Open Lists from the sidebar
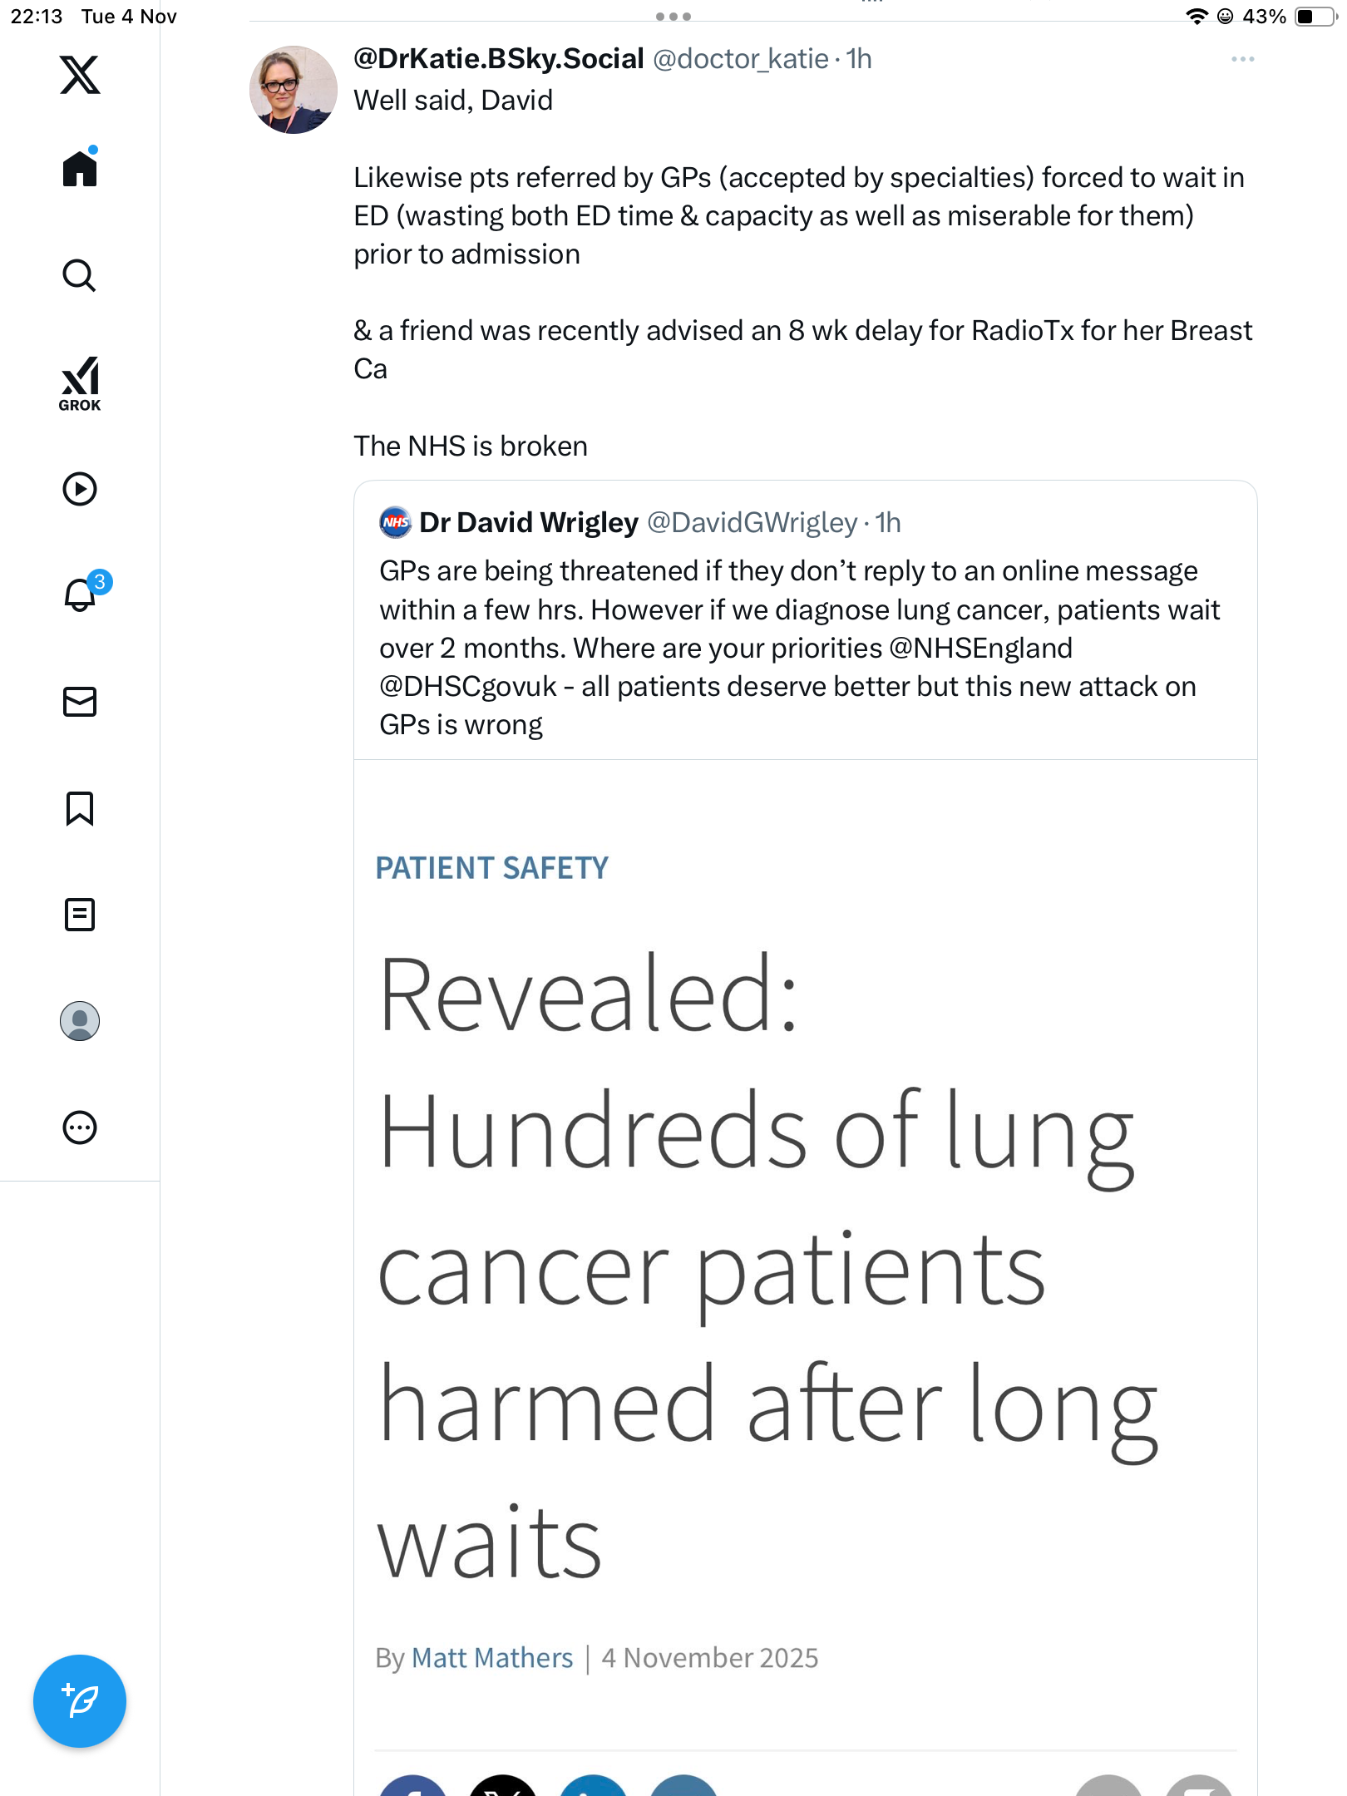The height and width of the screenshot is (1796, 1347). click(80, 915)
